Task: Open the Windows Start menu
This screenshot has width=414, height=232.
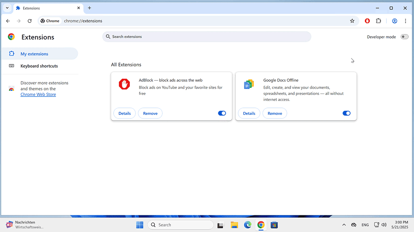Action: click(140, 225)
